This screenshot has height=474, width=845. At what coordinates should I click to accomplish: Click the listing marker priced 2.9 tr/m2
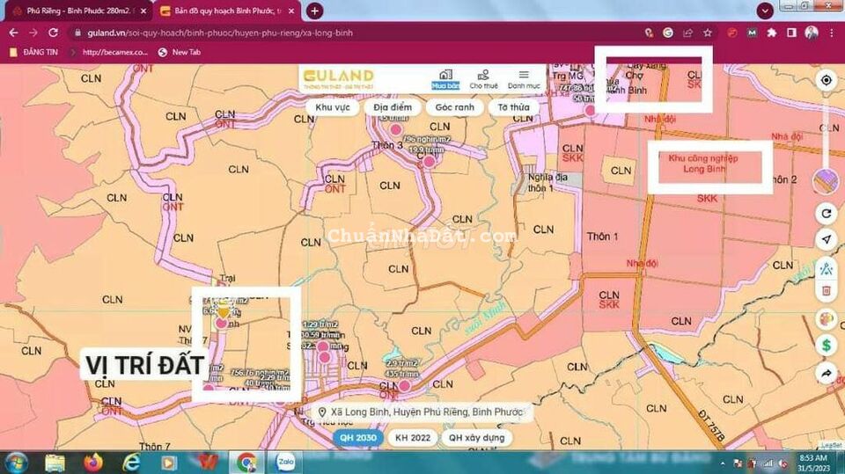click(x=404, y=386)
